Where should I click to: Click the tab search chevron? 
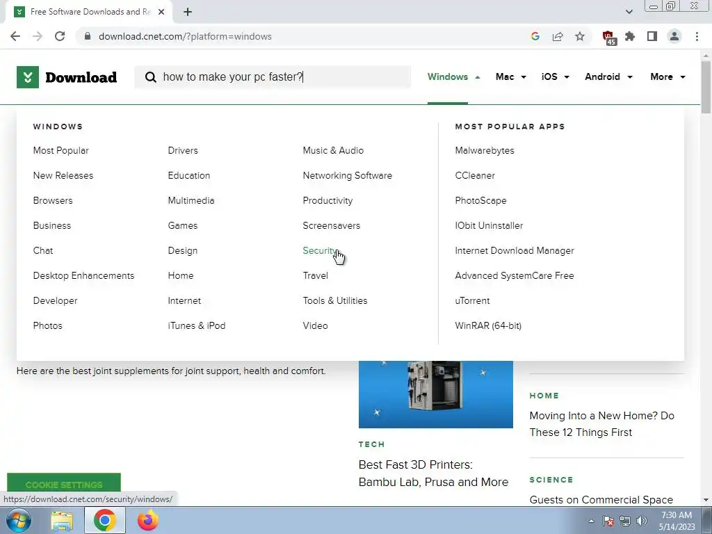click(x=629, y=12)
